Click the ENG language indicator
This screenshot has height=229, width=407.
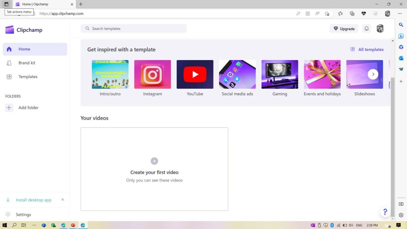click(x=359, y=225)
